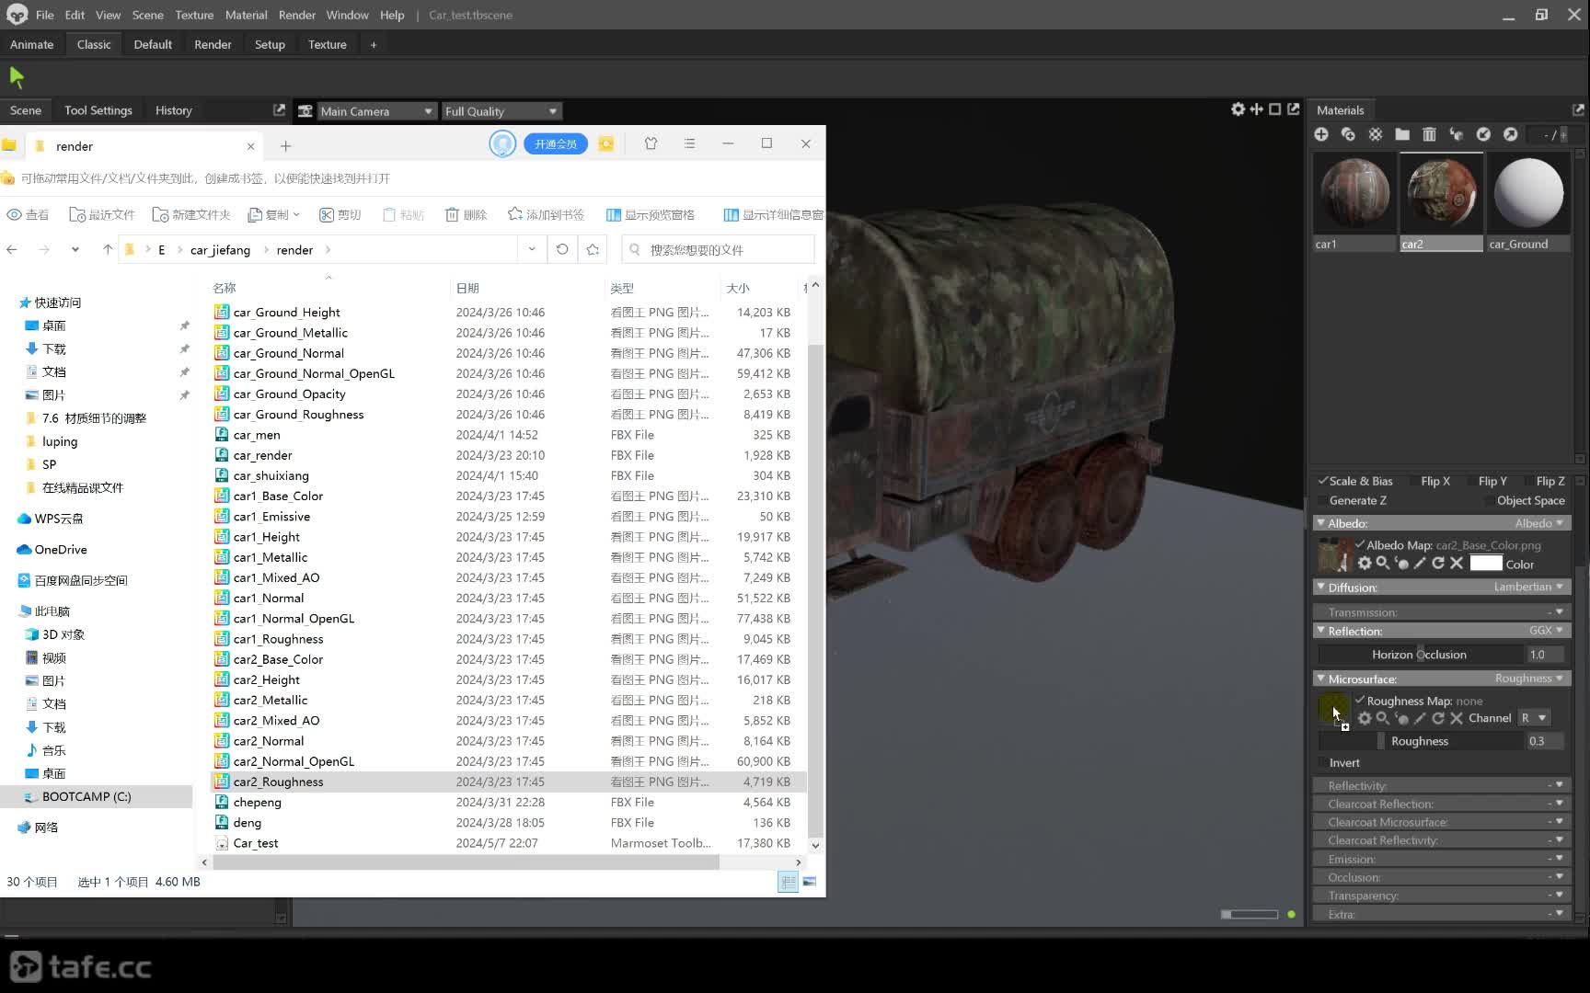Adjust Horizon Occlusion slider
Viewport: 1590px width, 993px height.
(x=1421, y=655)
